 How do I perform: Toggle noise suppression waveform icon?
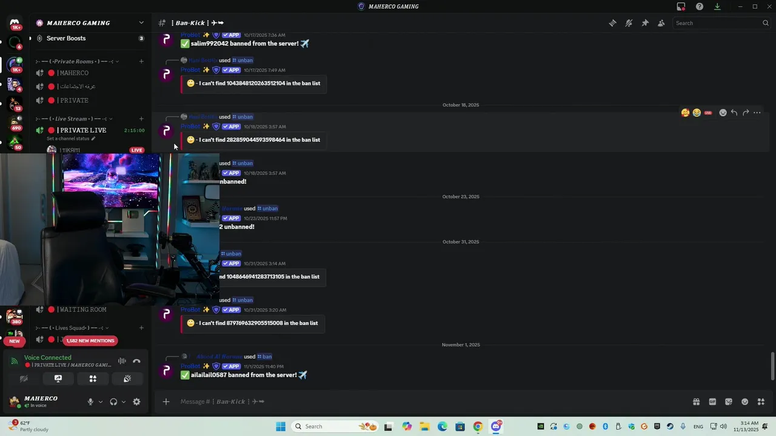tap(122, 361)
